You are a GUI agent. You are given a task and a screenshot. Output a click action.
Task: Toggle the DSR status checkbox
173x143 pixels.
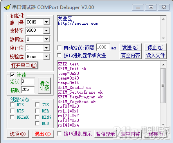(x=37, y=111)
